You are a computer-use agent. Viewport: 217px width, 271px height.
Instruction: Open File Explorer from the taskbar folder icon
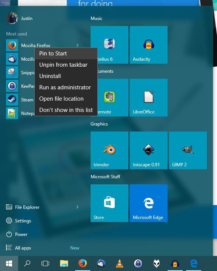coord(64,263)
